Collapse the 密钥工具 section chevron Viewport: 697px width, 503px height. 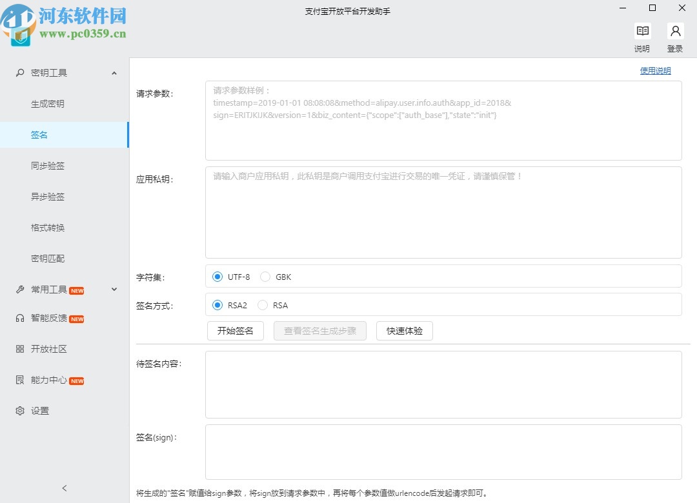[x=114, y=72]
